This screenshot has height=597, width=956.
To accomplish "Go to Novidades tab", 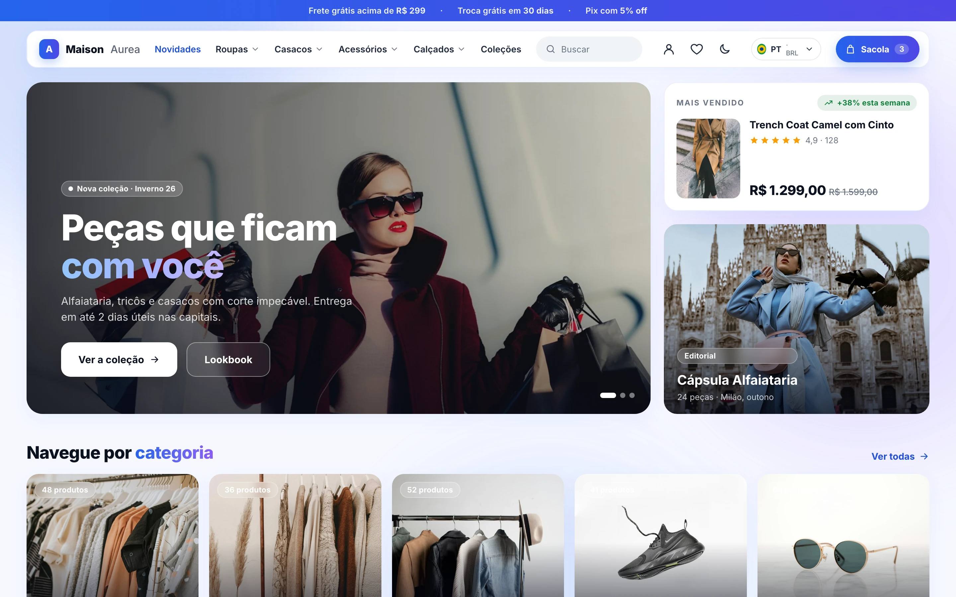I will click(x=178, y=49).
